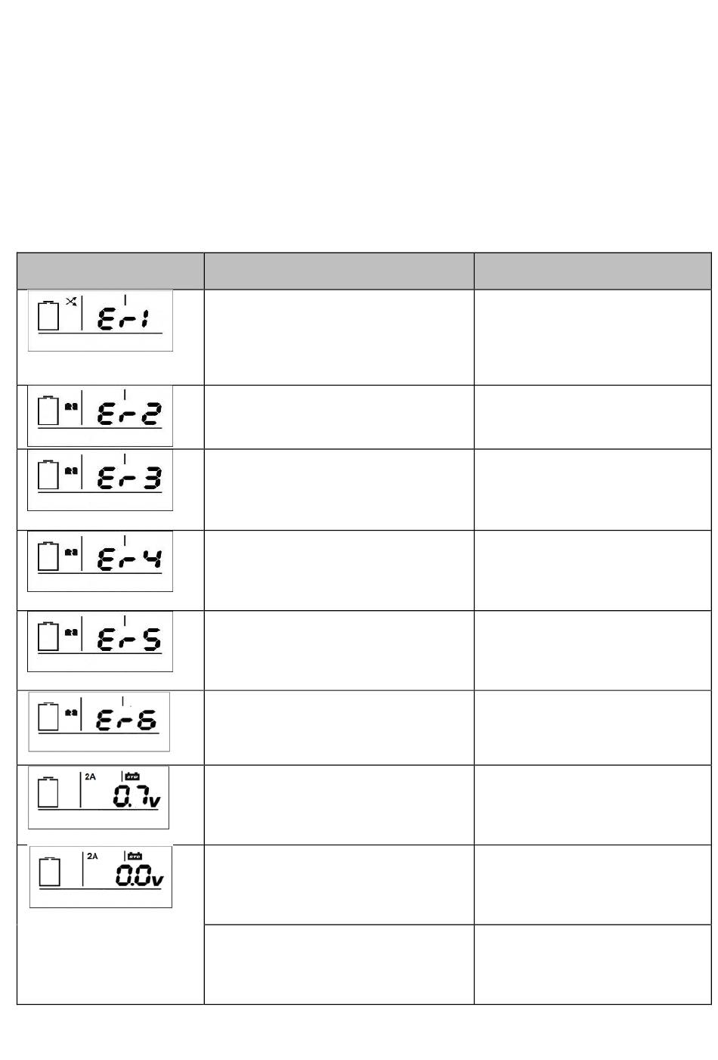The height and width of the screenshot is (1060, 718).
Task: Select the Er4 error display picture
Action: point(101,561)
